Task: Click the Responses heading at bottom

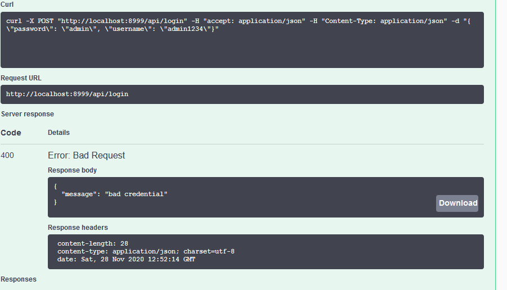Action: (x=19, y=279)
